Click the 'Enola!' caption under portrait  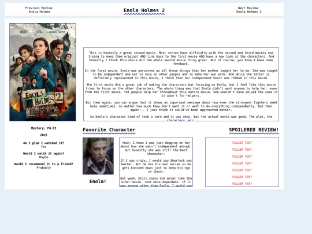tap(98, 181)
